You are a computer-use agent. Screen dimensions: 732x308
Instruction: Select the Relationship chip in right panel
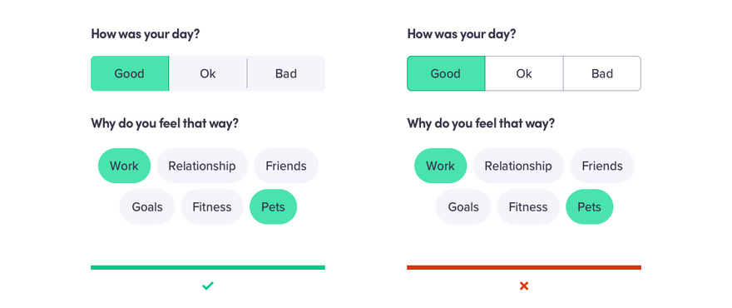[x=518, y=166]
